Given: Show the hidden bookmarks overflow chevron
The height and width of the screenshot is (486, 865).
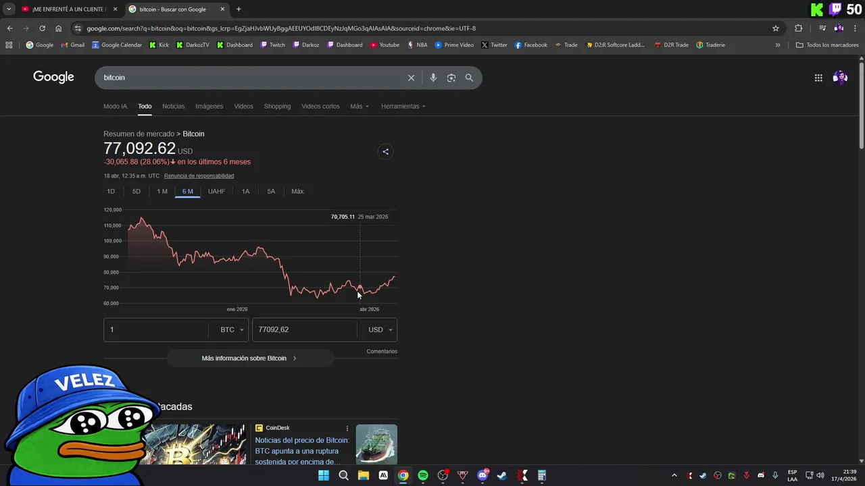Looking at the screenshot, I should click(778, 45).
